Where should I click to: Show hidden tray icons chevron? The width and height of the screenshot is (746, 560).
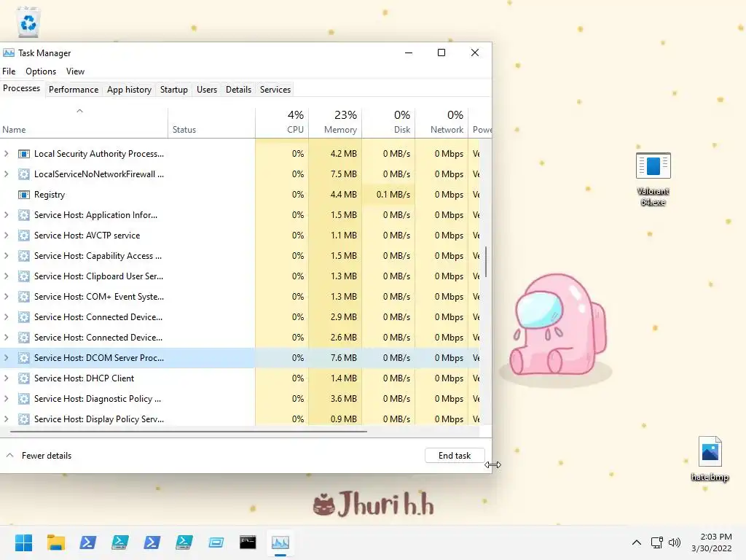point(637,542)
